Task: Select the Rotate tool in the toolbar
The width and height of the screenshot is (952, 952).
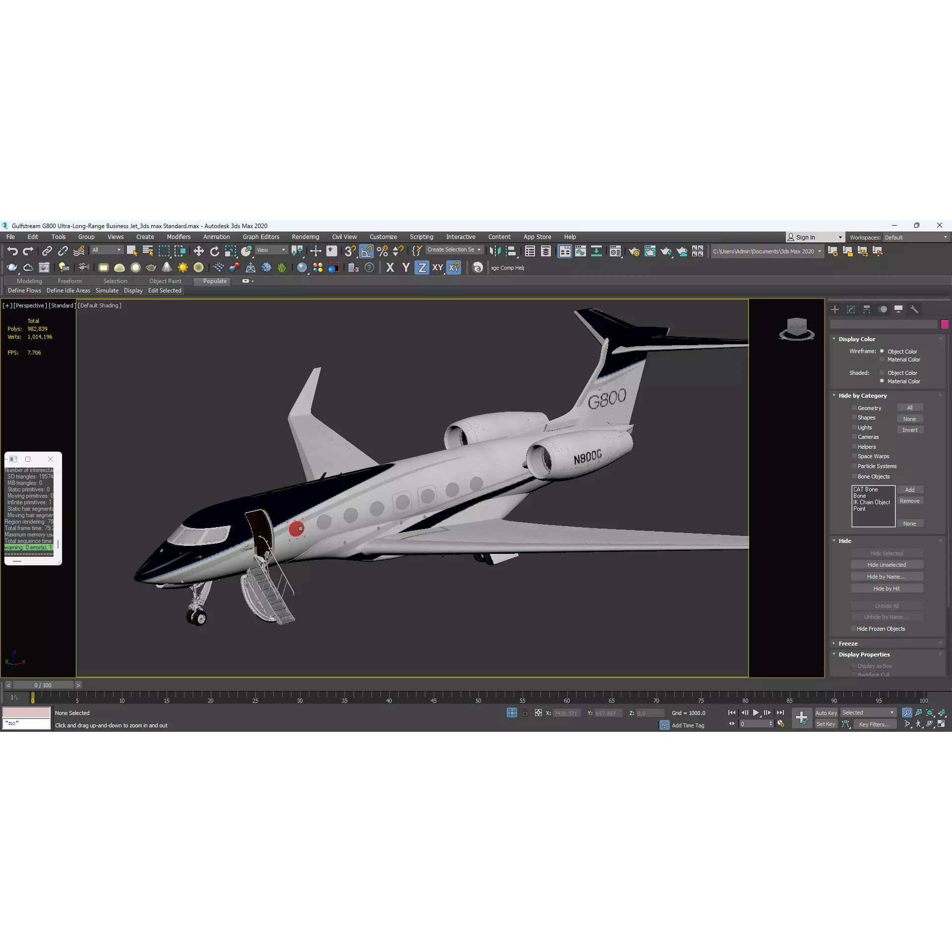Action: point(214,251)
